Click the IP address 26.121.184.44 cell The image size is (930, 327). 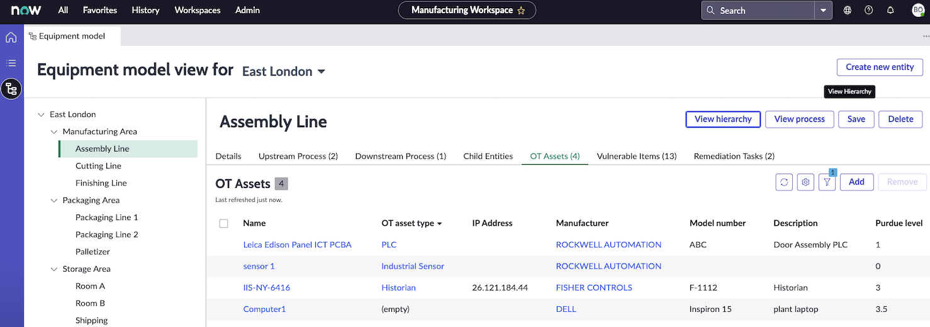pos(500,287)
